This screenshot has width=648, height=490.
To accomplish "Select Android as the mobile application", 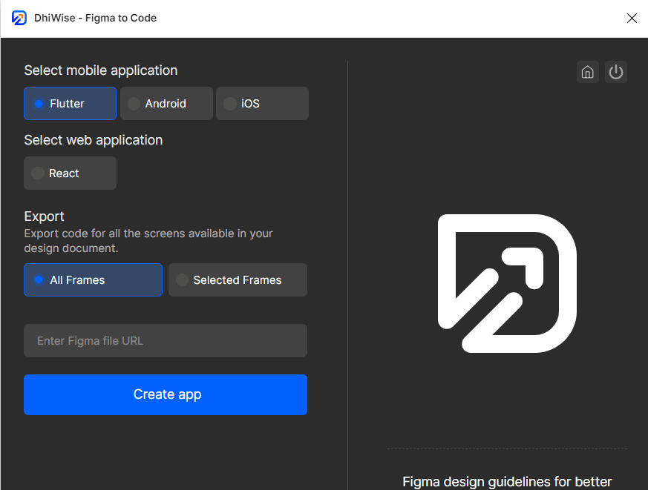I will coord(166,103).
